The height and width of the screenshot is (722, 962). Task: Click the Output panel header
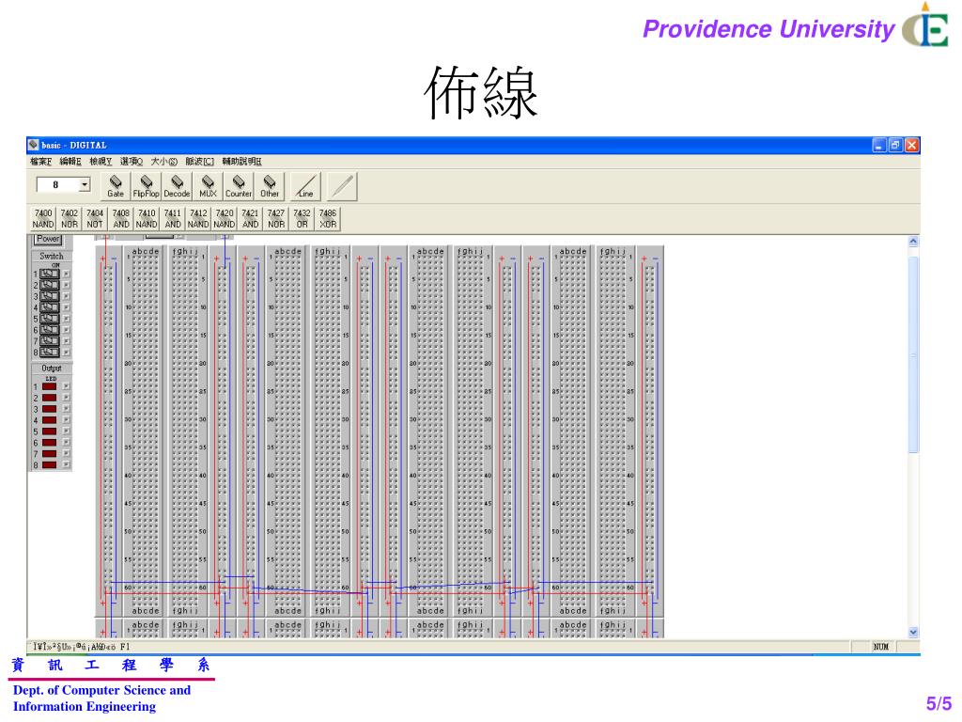pyautogui.click(x=52, y=369)
